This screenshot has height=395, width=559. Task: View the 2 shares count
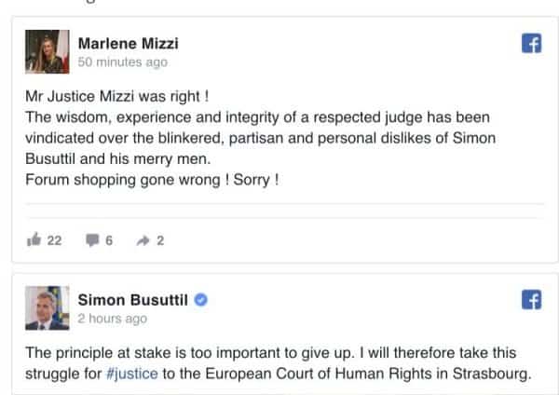click(x=160, y=239)
